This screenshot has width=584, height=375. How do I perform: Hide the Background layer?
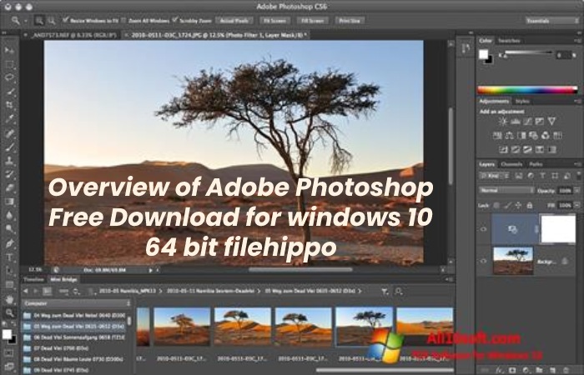point(483,261)
